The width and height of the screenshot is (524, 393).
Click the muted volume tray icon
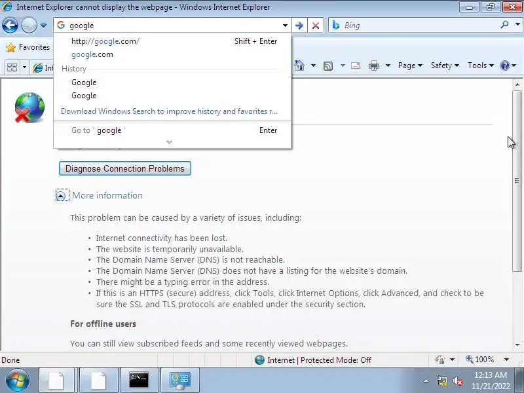[458, 381]
